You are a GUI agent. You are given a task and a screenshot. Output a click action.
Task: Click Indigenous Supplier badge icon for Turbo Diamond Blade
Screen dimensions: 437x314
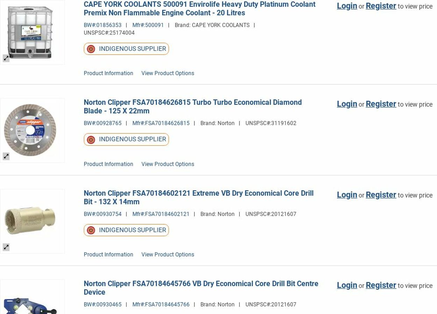[91, 140]
